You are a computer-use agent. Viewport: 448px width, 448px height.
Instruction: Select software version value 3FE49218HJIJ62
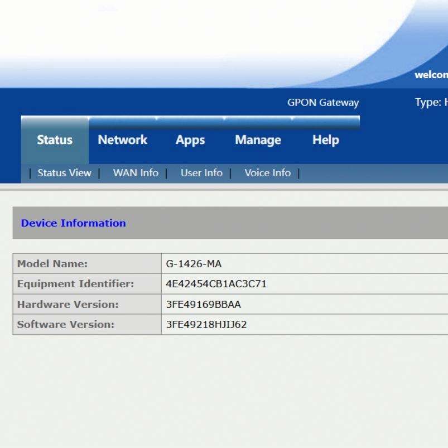pos(206,325)
